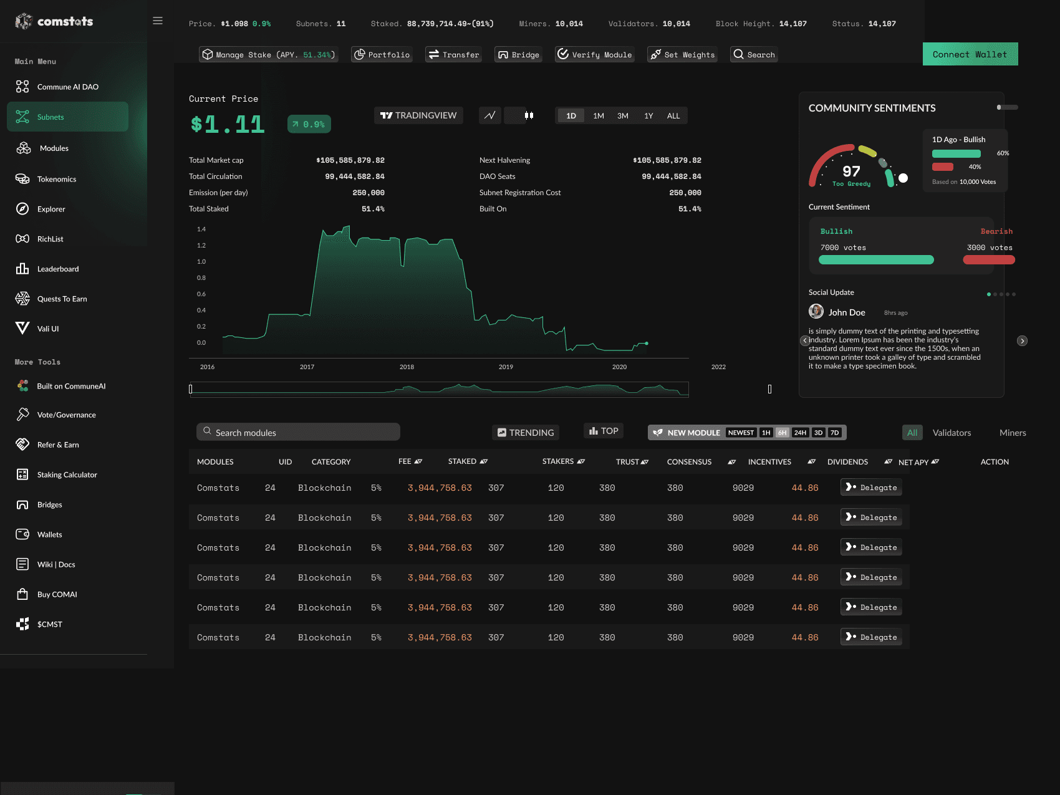Sort by DIVIDENDS column arrows
Screen dimensions: 1060x795
tap(888, 462)
